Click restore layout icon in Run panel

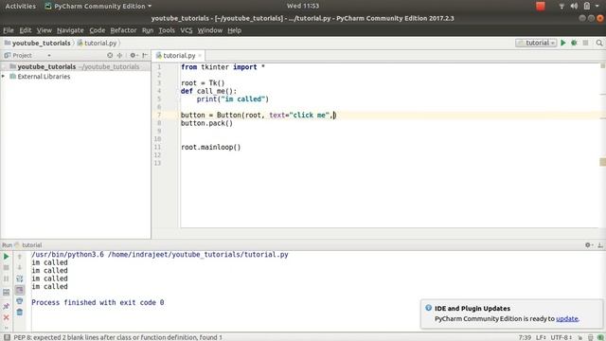7,293
